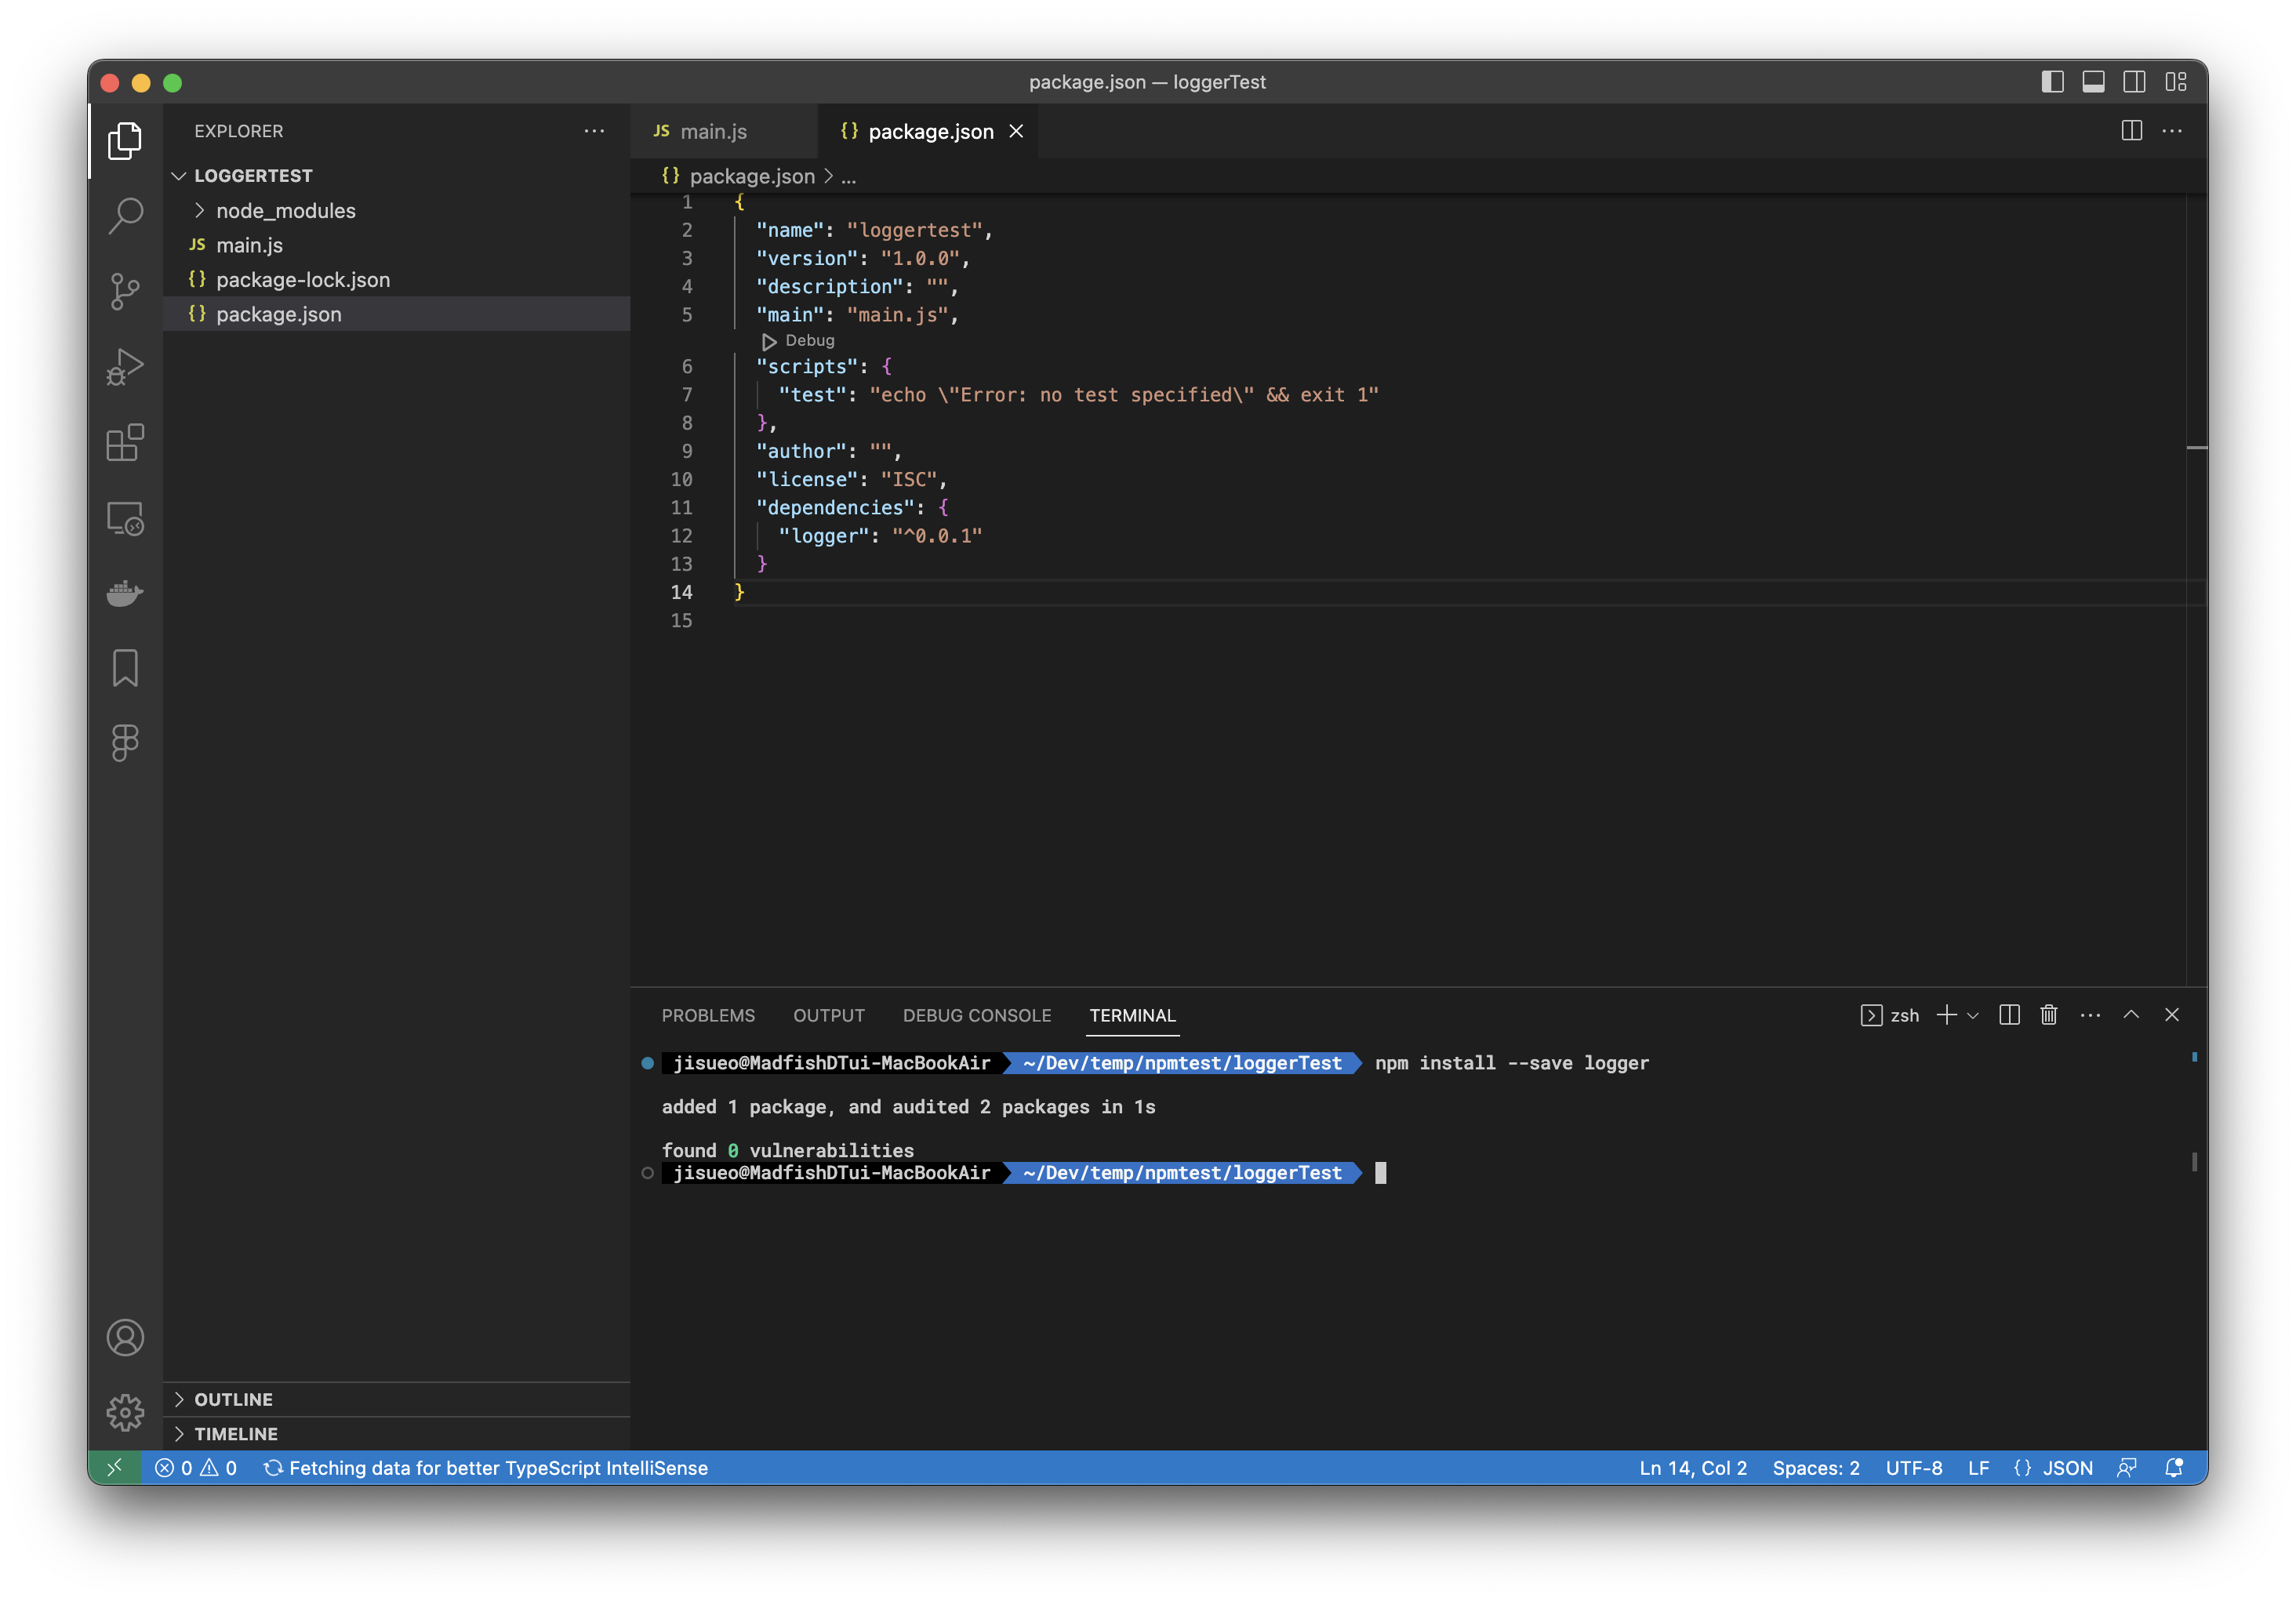
Task: Open the Docker view icon
Action: (x=125, y=593)
